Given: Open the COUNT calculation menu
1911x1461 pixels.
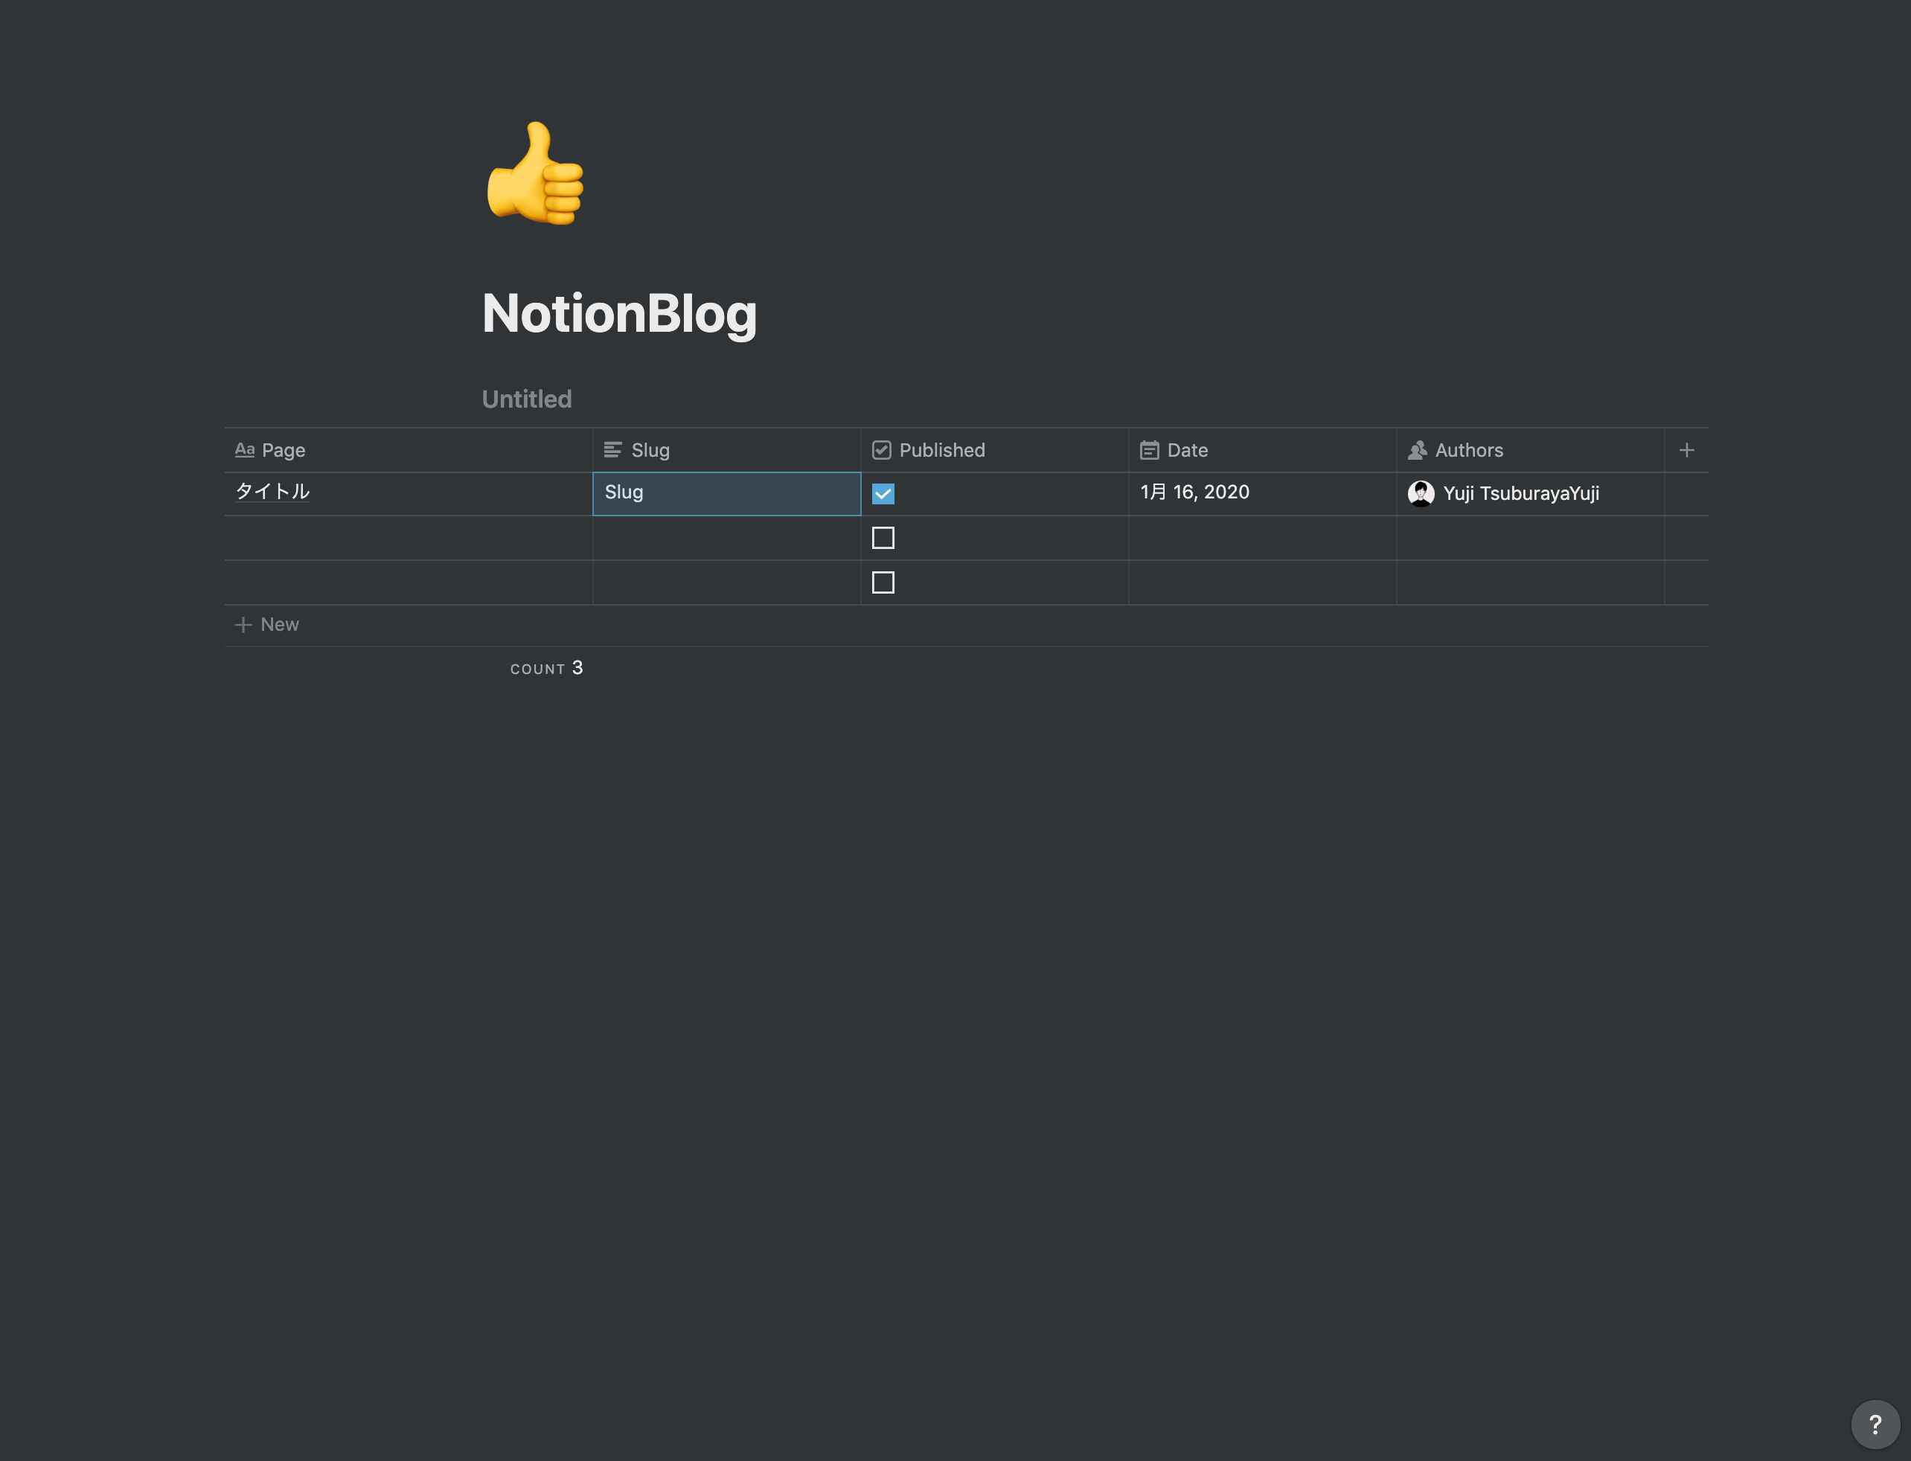Looking at the screenshot, I should point(546,668).
